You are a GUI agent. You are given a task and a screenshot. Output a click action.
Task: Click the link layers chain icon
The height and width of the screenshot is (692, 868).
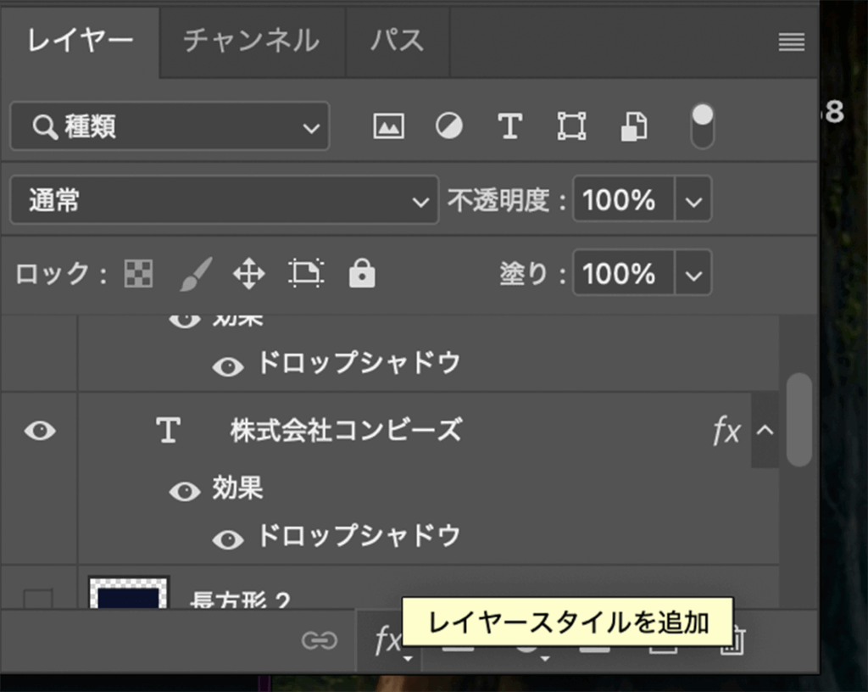coord(320,641)
